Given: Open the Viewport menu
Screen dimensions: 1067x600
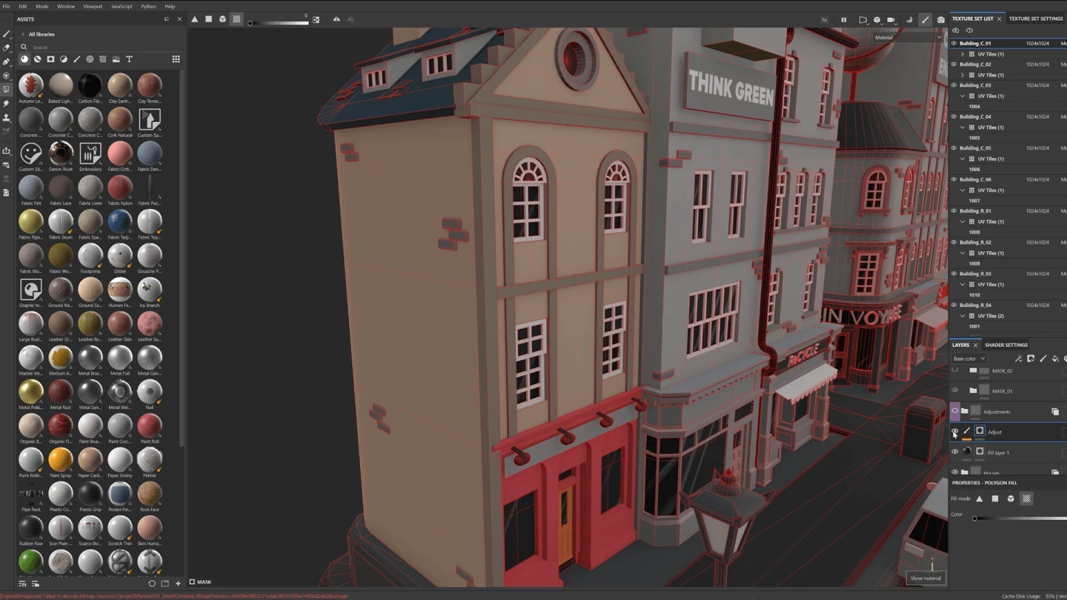Looking at the screenshot, I should (92, 6).
